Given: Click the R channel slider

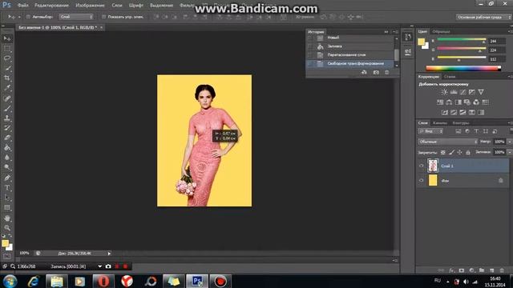Looking at the screenshot, I should point(462,39).
